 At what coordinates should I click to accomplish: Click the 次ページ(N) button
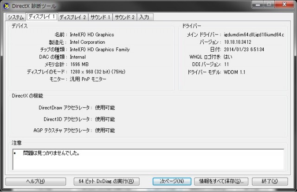click(x=172, y=181)
